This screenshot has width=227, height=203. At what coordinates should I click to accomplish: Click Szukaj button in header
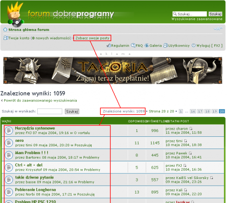(215, 14)
